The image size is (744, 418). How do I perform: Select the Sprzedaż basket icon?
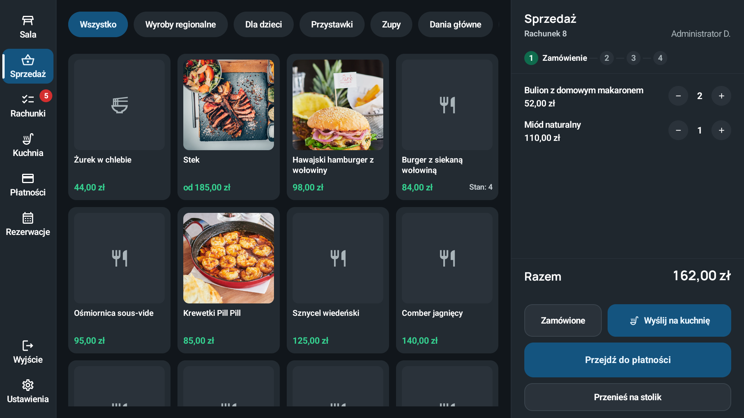coord(28,60)
